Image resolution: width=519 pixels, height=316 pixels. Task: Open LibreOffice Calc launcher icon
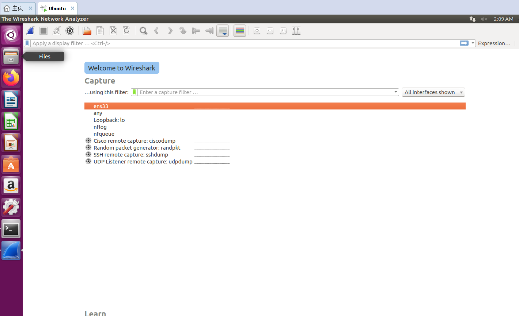pyautogui.click(x=11, y=122)
